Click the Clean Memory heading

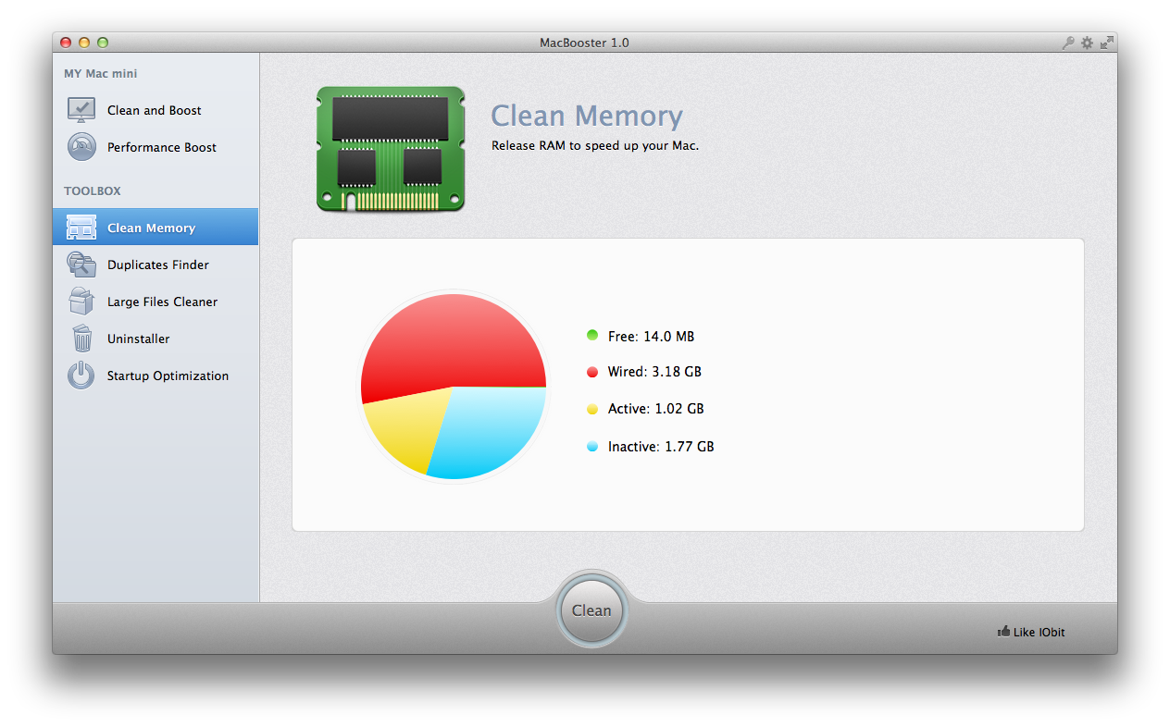click(587, 117)
